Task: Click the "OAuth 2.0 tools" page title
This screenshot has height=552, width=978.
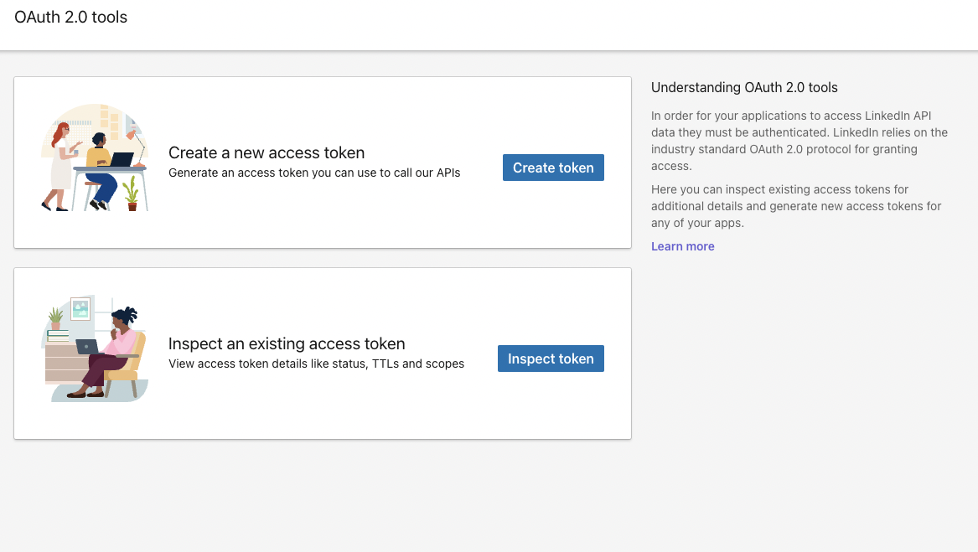Action: (x=70, y=17)
